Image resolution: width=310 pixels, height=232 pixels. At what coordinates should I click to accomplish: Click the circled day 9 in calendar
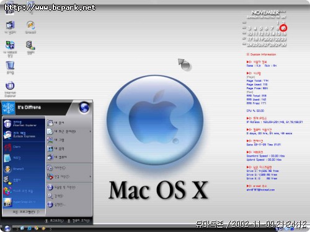pos(283,28)
